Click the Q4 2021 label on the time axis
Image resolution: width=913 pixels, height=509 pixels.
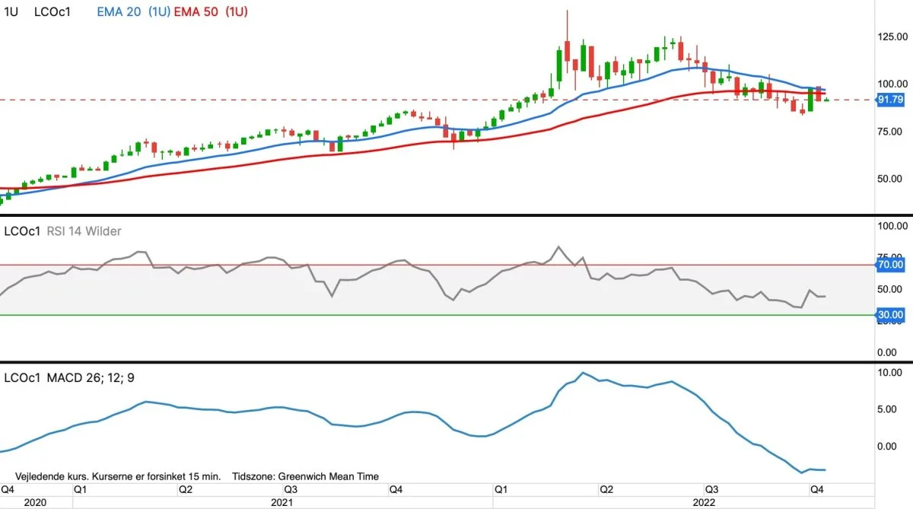coord(395,489)
